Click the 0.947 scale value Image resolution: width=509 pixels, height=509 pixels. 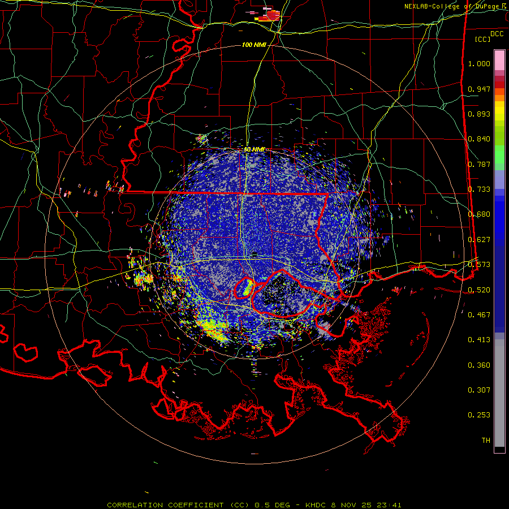(x=479, y=89)
